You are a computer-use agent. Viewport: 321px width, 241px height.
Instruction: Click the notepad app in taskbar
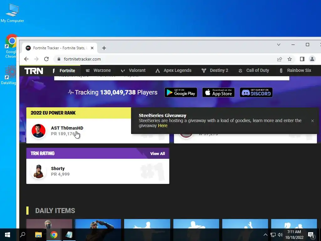(69, 235)
